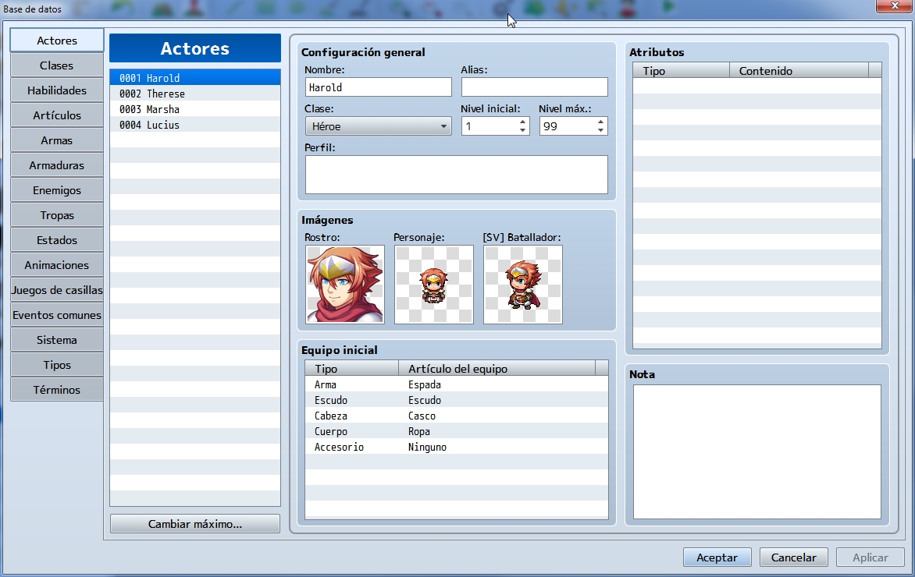Click the [SV] Batallador sprite image

[x=522, y=285]
